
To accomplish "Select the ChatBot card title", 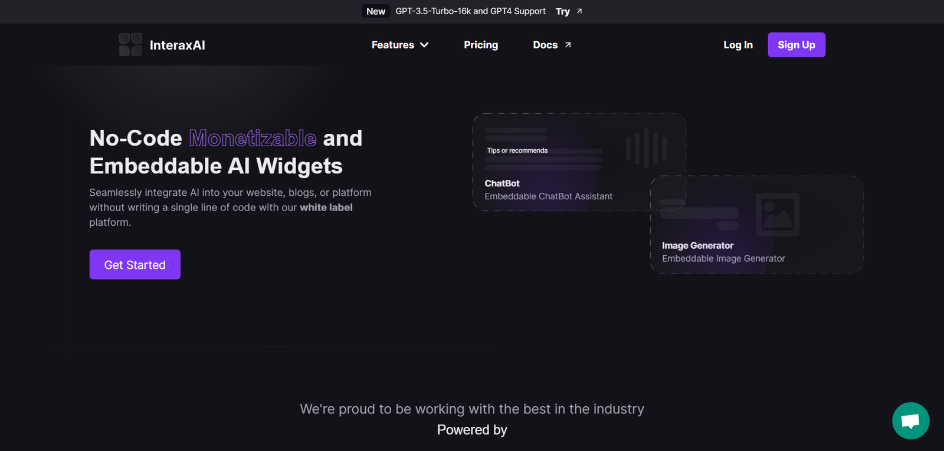I will [502, 183].
